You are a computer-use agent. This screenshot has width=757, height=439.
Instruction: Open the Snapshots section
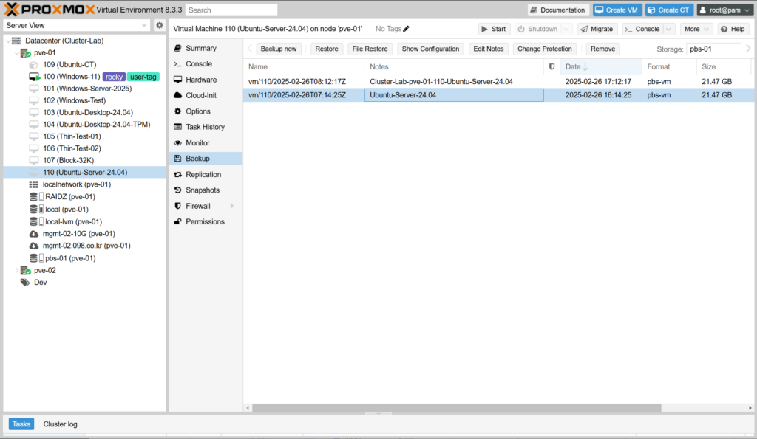point(202,190)
